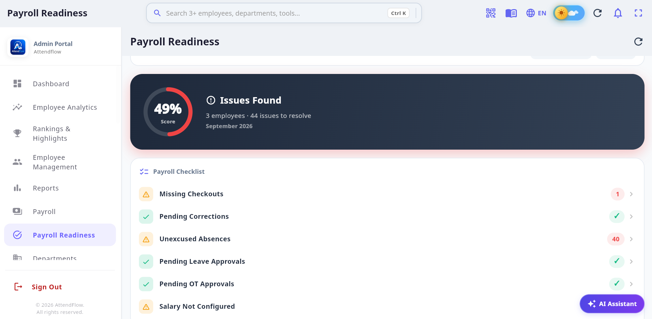This screenshot has width=652, height=319.
Task: Open the QR code scanner icon
Action: pos(491,13)
